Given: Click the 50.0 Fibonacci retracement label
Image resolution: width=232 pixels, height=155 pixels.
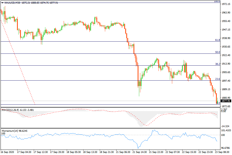Looking at the screenshot, I should point(217,52).
